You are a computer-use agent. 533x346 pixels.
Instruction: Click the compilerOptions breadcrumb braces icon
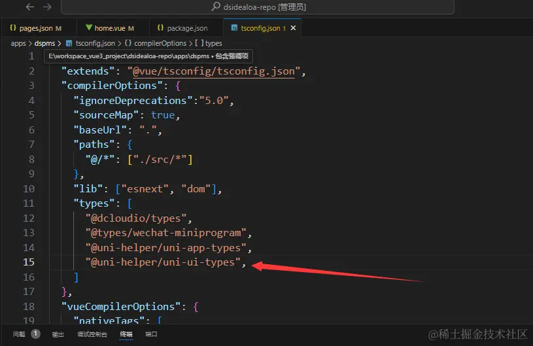tap(128, 43)
